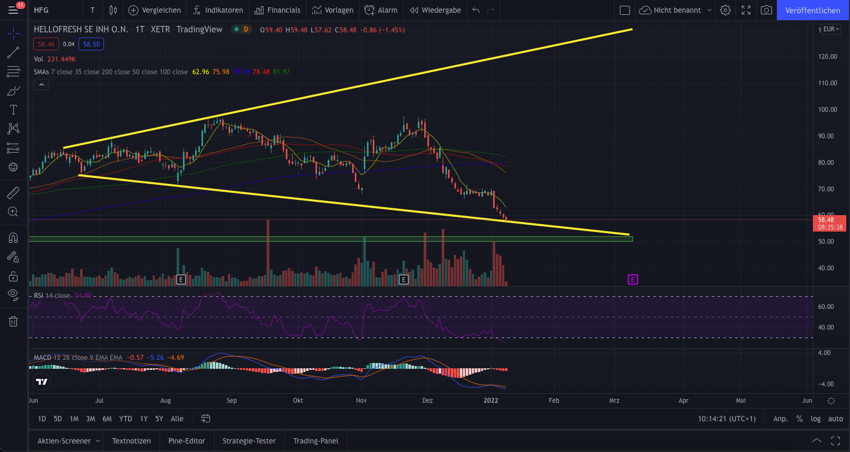
Task: Take a chart snapshot with camera
Action: (x=766, y=10)
